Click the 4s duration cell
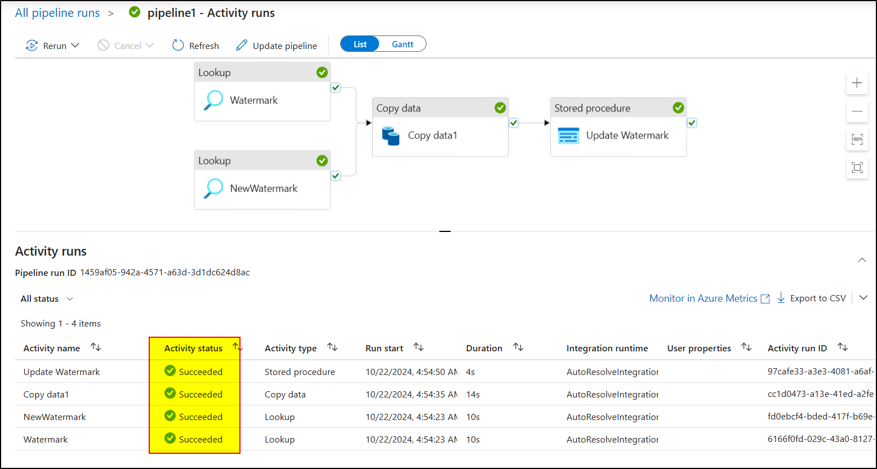Viewport: 877px width, 469px height. (x=471, y=372)
